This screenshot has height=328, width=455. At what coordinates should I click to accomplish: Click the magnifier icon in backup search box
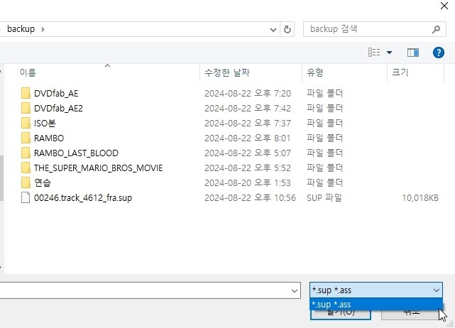436,29
